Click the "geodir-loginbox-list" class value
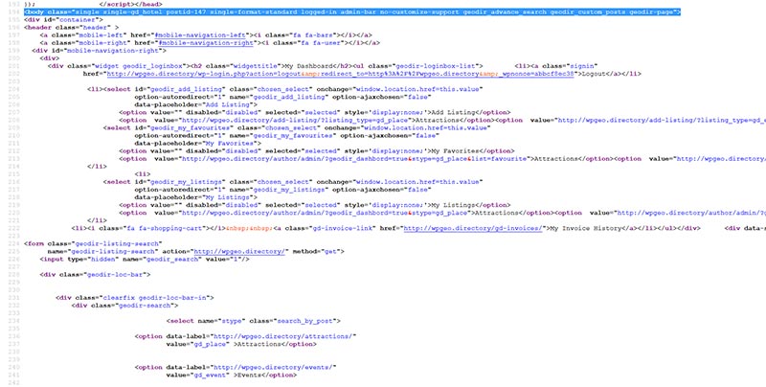 [436, 66]
